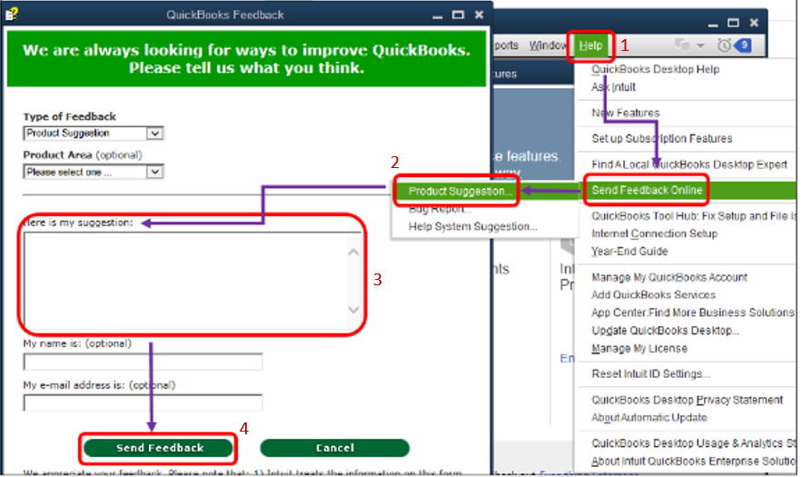Screen dimensions: 802x477
Task: Select New Features menu entry
Action: click(x=626, y=113)
